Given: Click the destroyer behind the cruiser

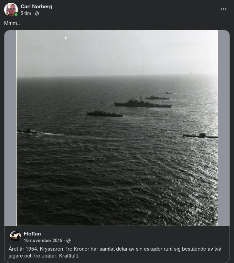Looking at the screenshot, I should [157, 98].
